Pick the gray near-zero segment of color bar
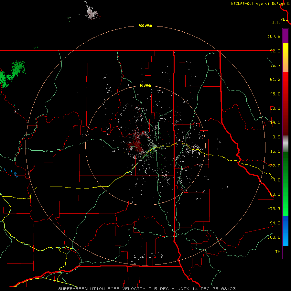This screenshot has width=291, height=291. click(x=286, y=144)
